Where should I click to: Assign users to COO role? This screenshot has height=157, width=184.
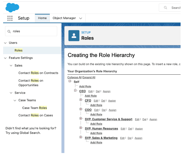113,110
